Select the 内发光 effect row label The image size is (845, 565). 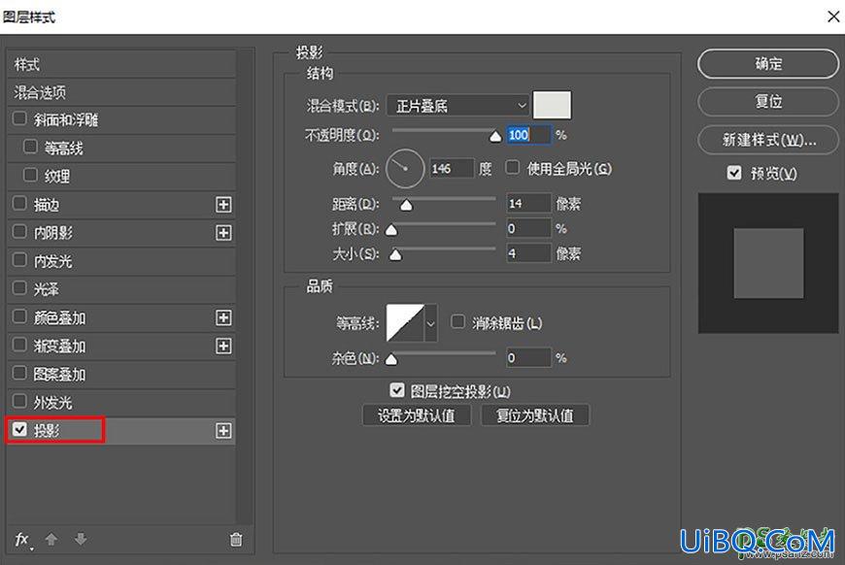coord(52,261)
